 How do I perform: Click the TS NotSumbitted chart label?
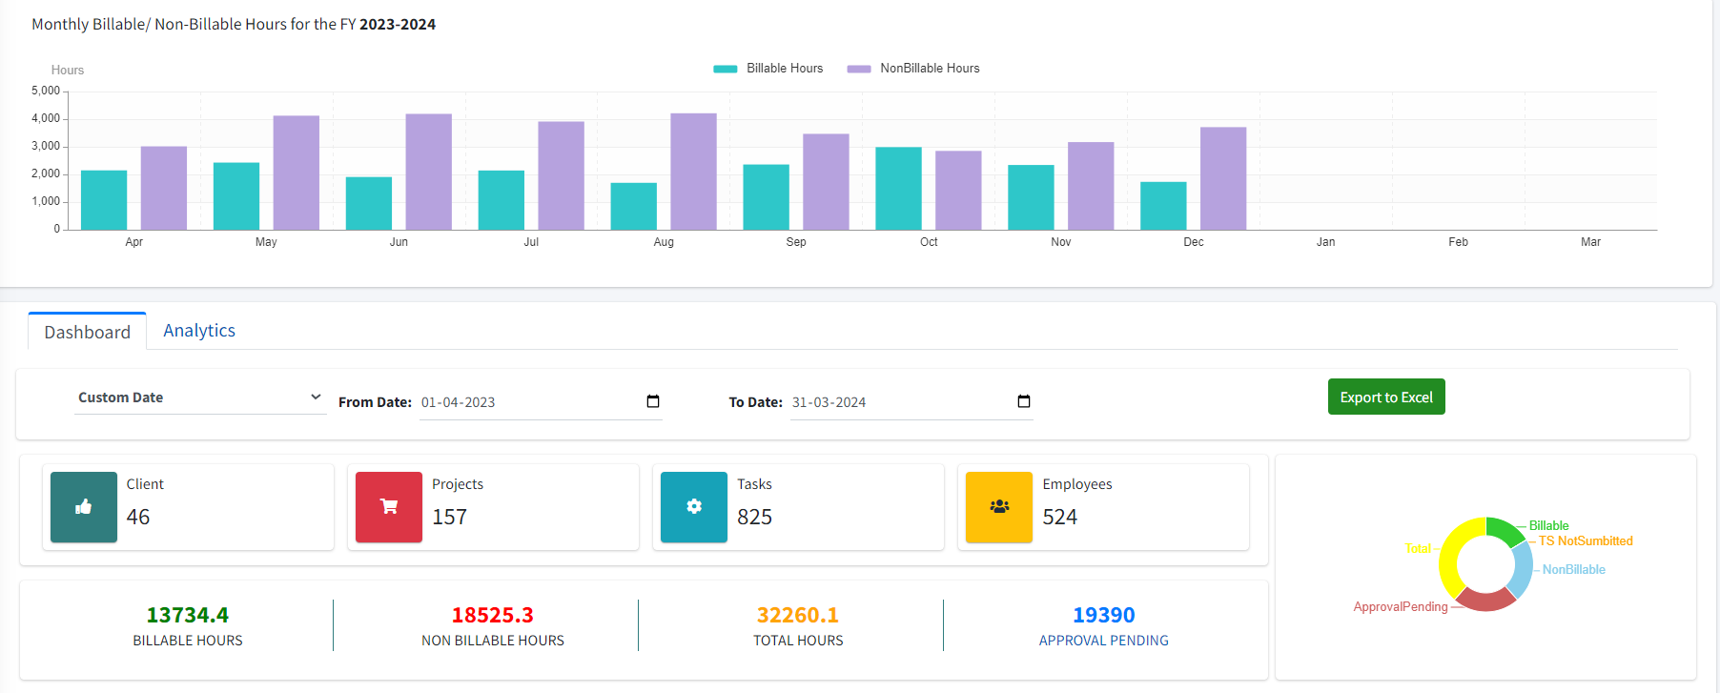pyautogui.click(x=1586, y=540)
